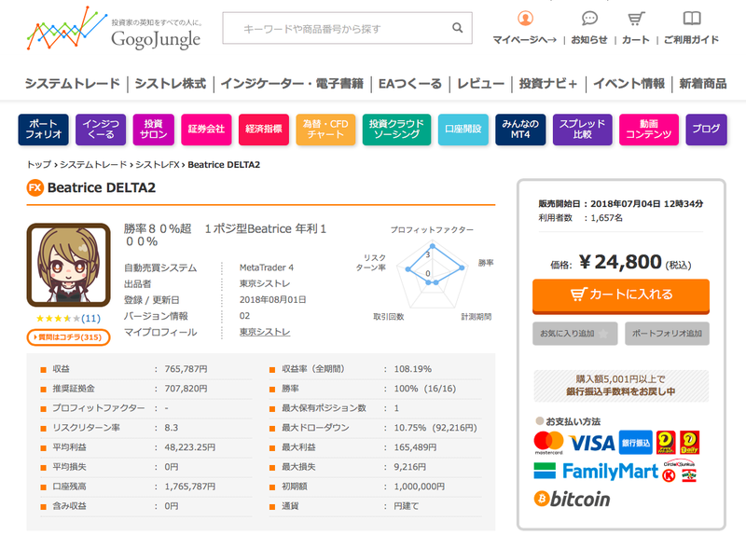Click the VISA payment icon
Screen dimensions: 746x535
(592, 444)
